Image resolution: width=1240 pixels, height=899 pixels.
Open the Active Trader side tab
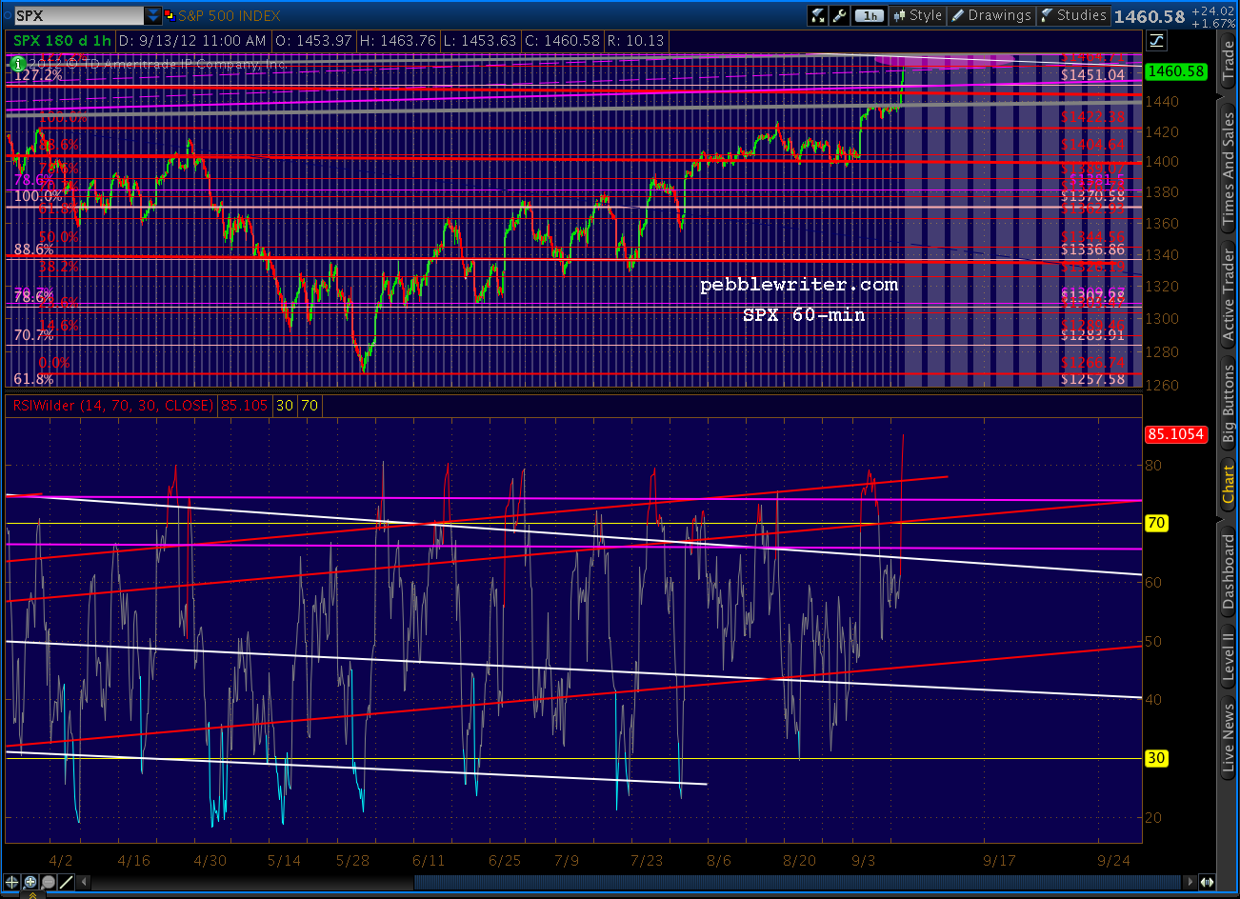click(x=1229, y=295)
